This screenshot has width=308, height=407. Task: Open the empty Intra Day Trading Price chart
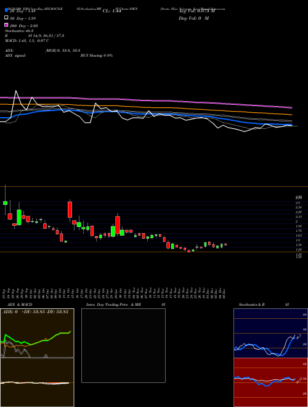click(x=123, y=345)
